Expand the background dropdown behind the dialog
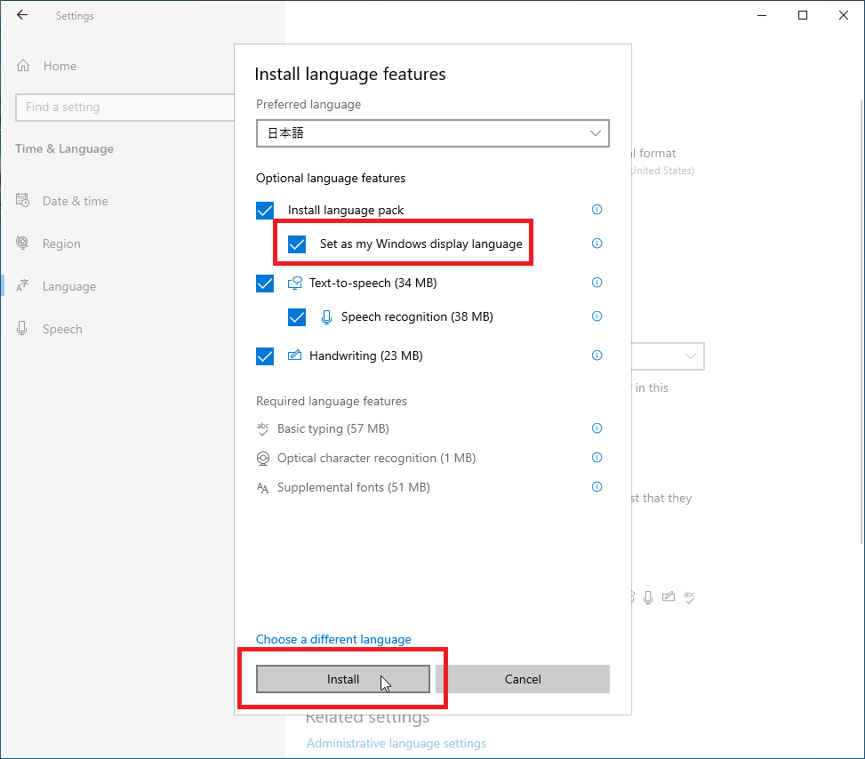 tap(668, 356)
